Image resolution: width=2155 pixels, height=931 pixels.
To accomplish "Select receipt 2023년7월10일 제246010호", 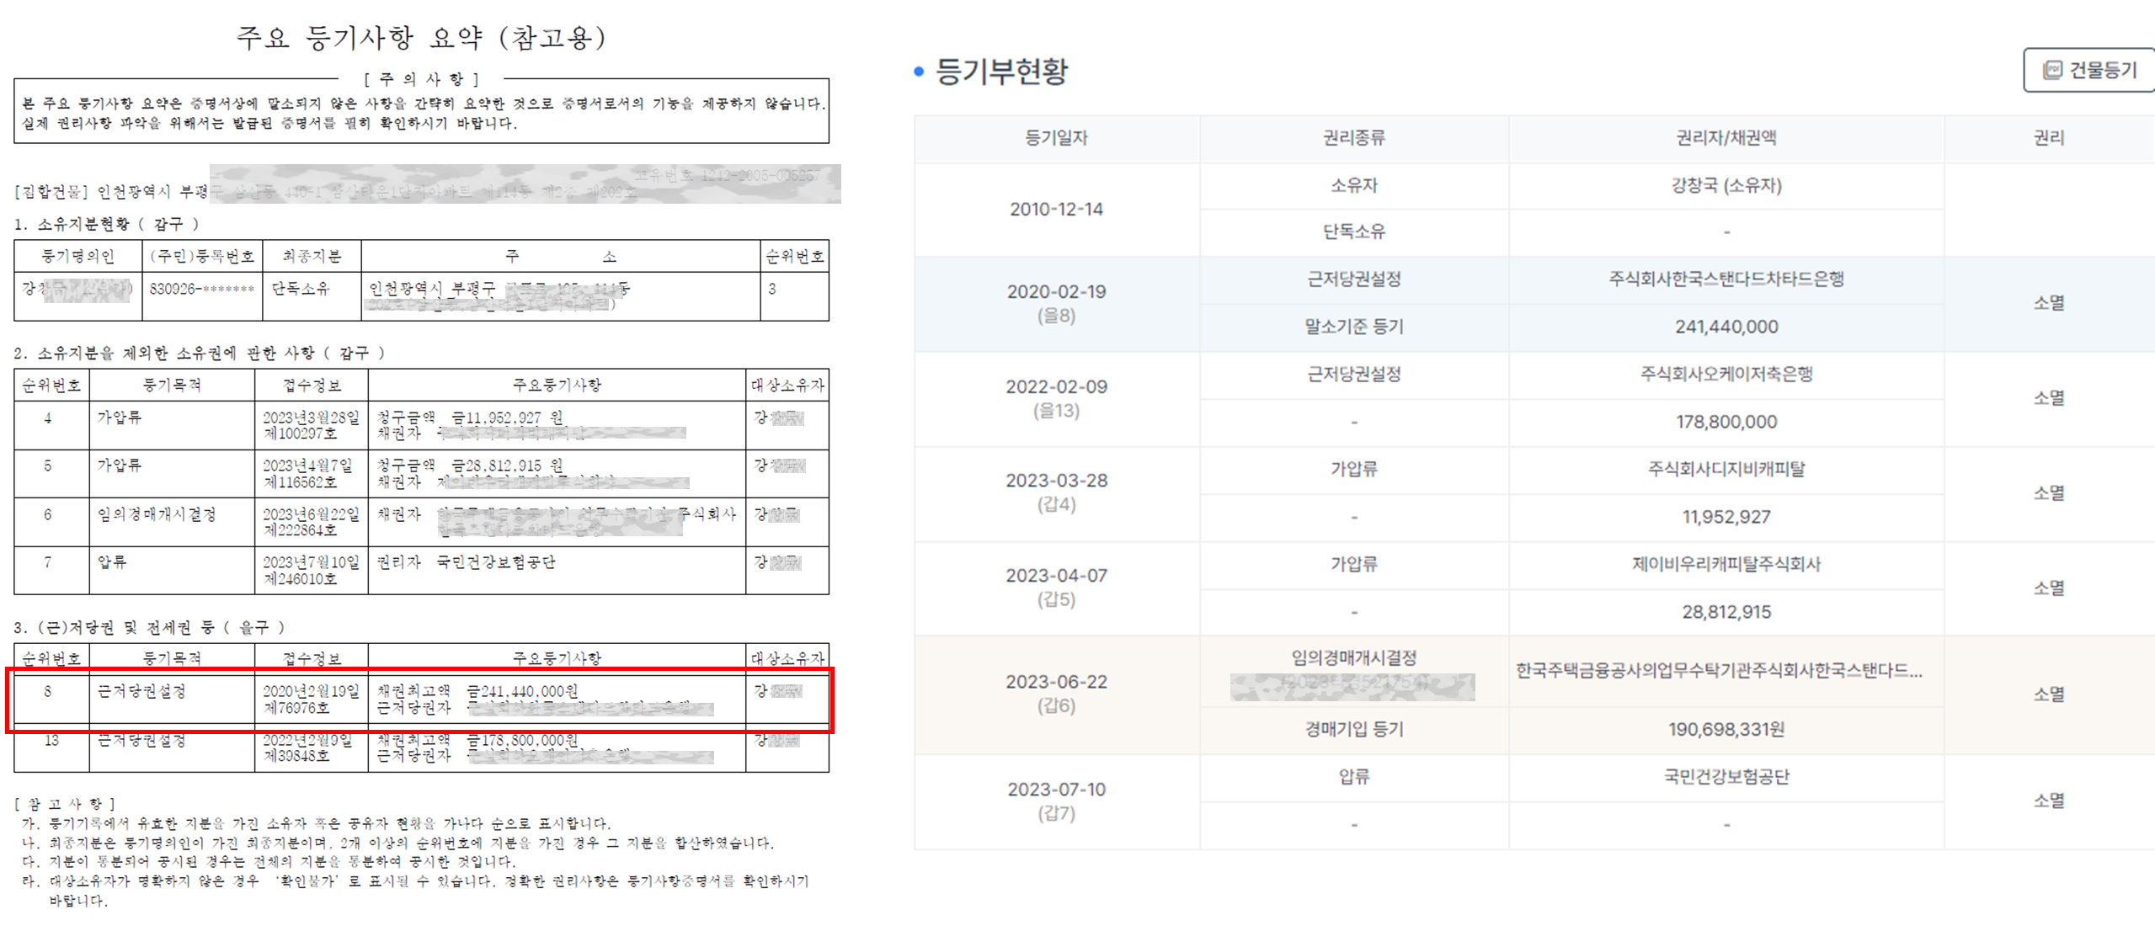I will (x=311, y=570).
